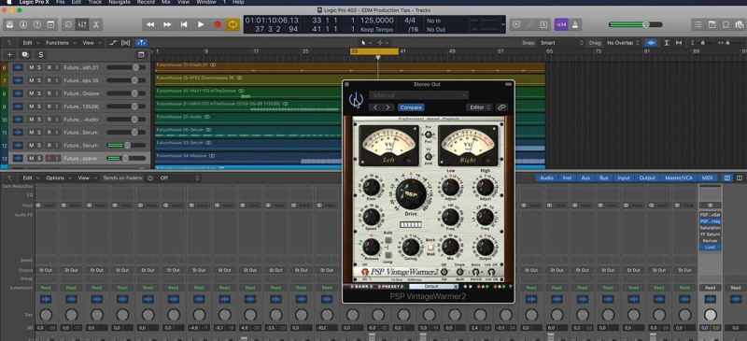Record-enable the Future...assive track 13
The image size is (747, 341).
49,158
